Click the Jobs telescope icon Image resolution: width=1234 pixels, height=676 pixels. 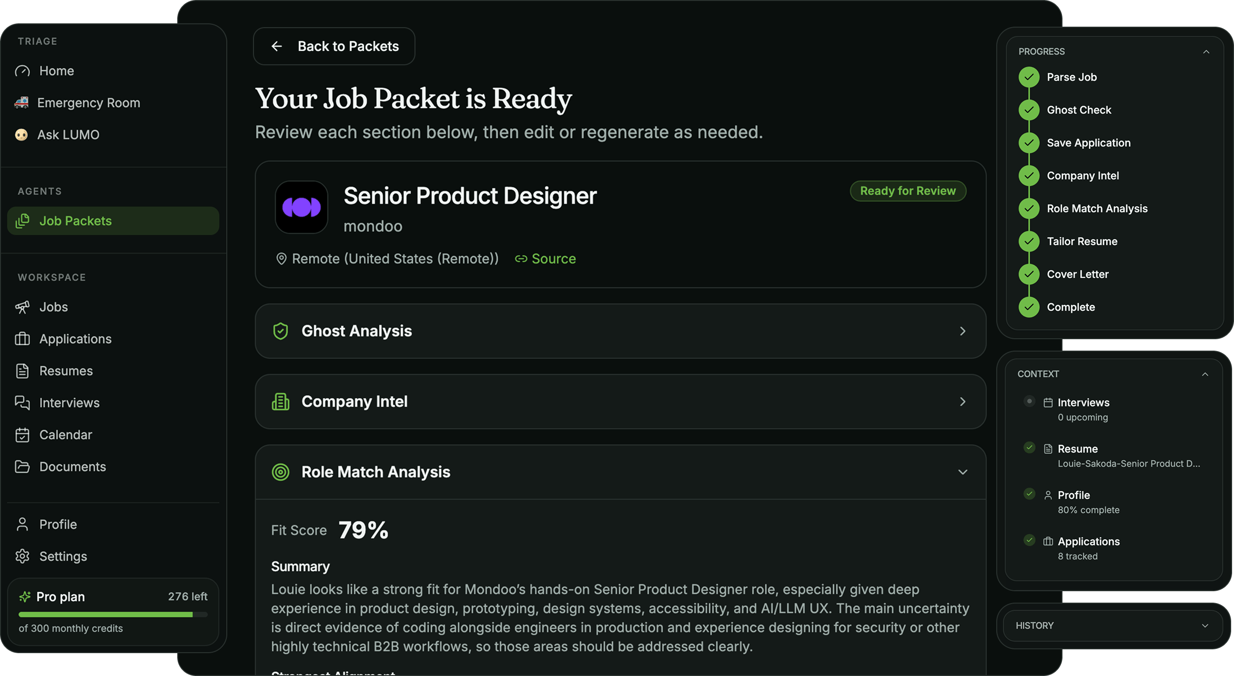[x=22, y=307]
